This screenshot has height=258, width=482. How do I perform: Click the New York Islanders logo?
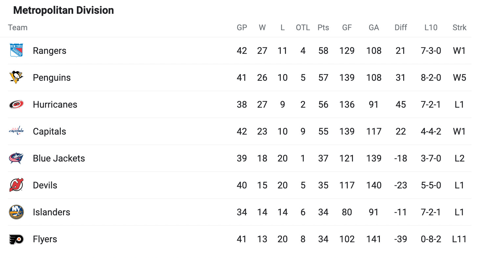pos(16,212)
